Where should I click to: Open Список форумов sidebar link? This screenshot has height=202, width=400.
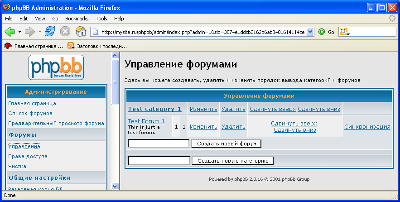pos(30,113)
